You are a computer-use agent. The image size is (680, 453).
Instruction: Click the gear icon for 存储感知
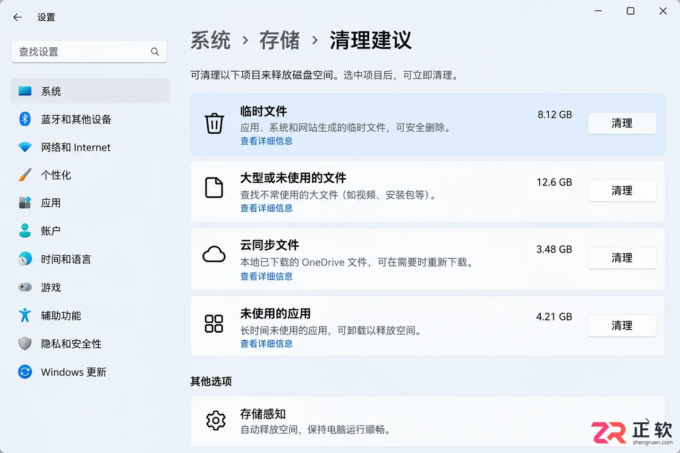(x=216, y=420)
